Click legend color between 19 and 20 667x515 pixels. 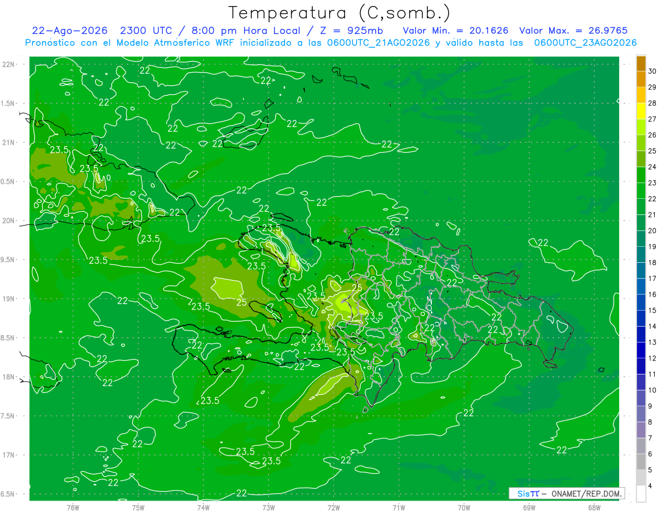point(641,239)
